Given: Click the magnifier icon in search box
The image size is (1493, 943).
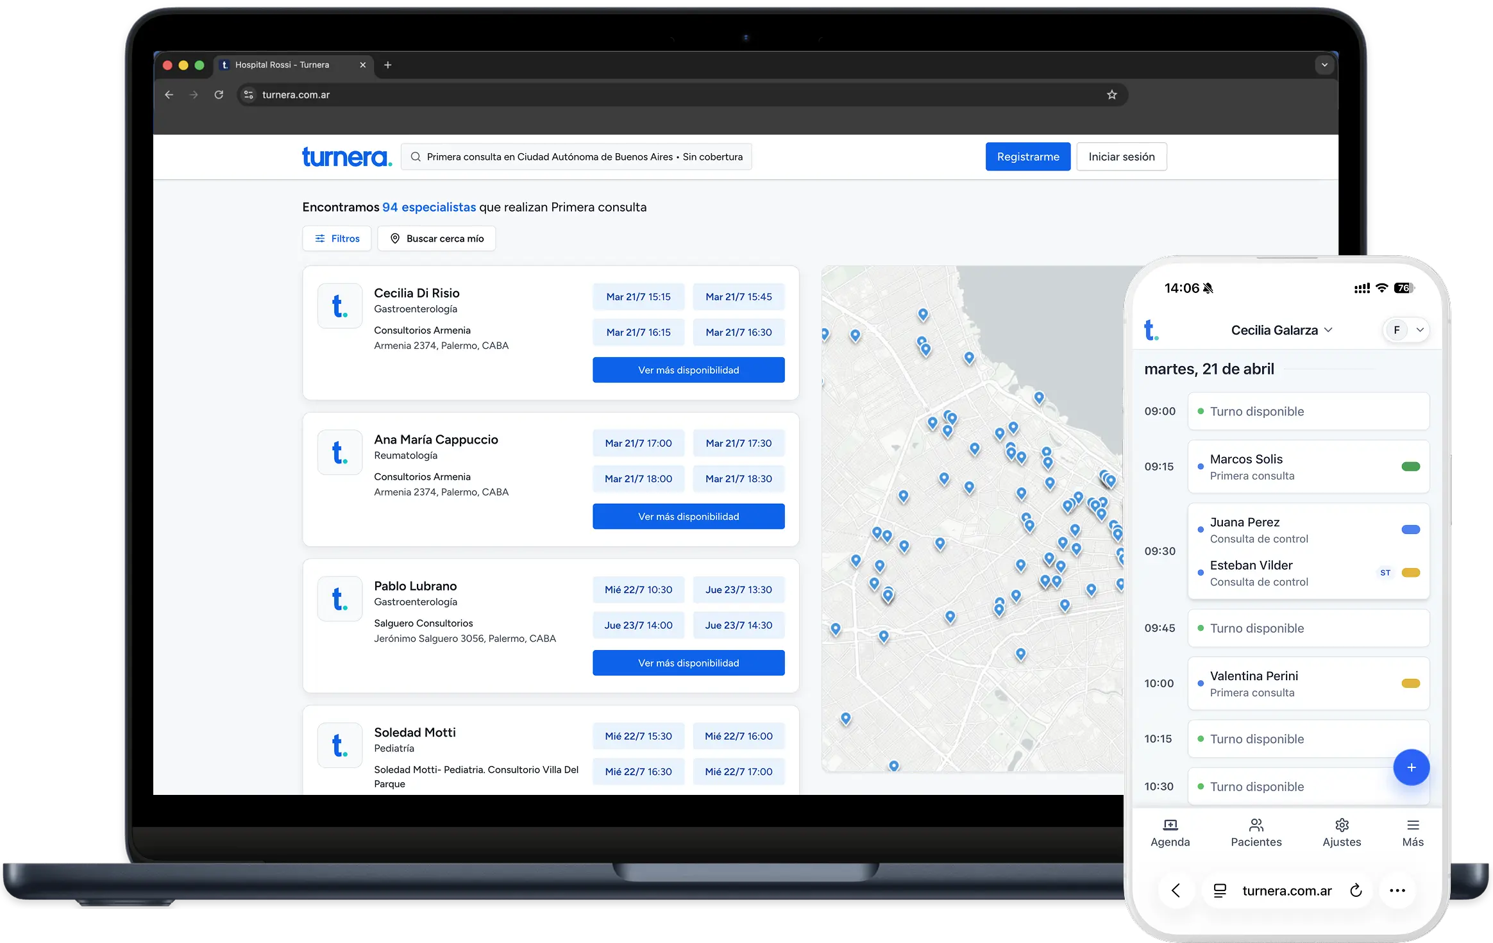Looking at the screenshot, I should point(416,157).
